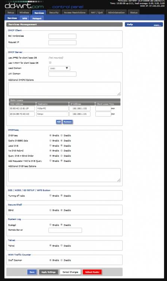Screen dimensions: 167x281
Task: Click the IP address field 192.168.1.101
Action: click(x=80, y=114)
